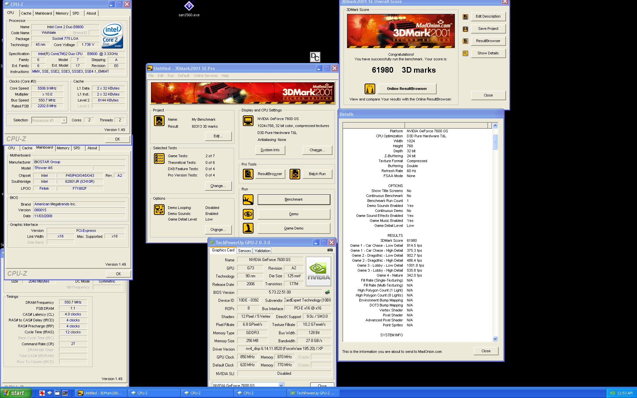Click the Core Speed value 5506.9 MHz
The height and width of the screenshot is (398, 637).
pos(47,89)
